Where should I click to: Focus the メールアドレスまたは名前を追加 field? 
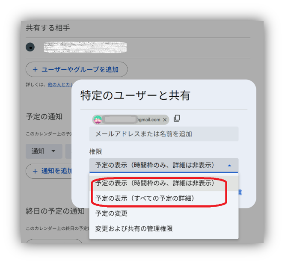164,134
